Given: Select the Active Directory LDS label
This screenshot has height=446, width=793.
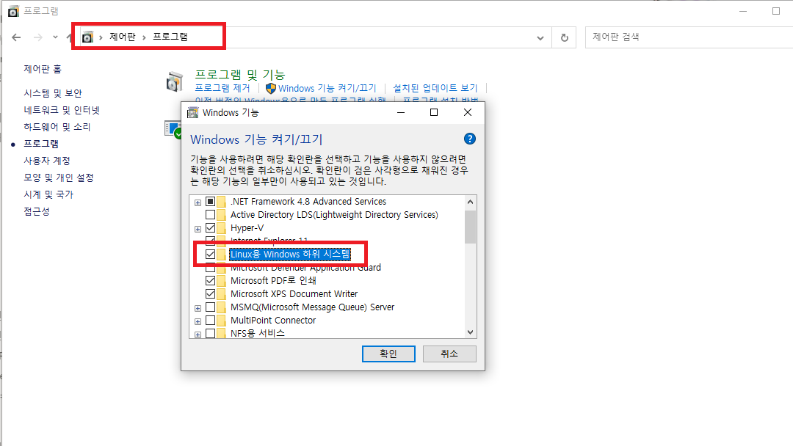Looking at the screenshot, I should click(x=334, y=215).
